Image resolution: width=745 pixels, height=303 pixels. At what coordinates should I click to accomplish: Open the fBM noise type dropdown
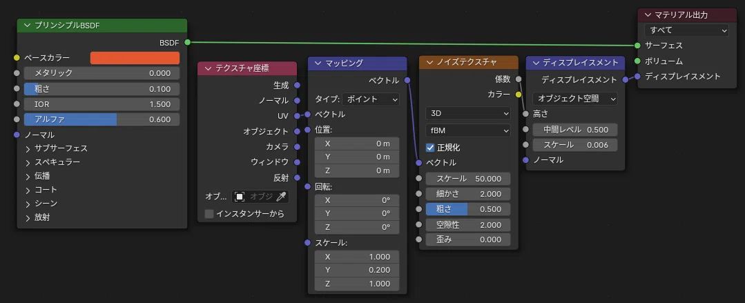click(x=468, y=130)
